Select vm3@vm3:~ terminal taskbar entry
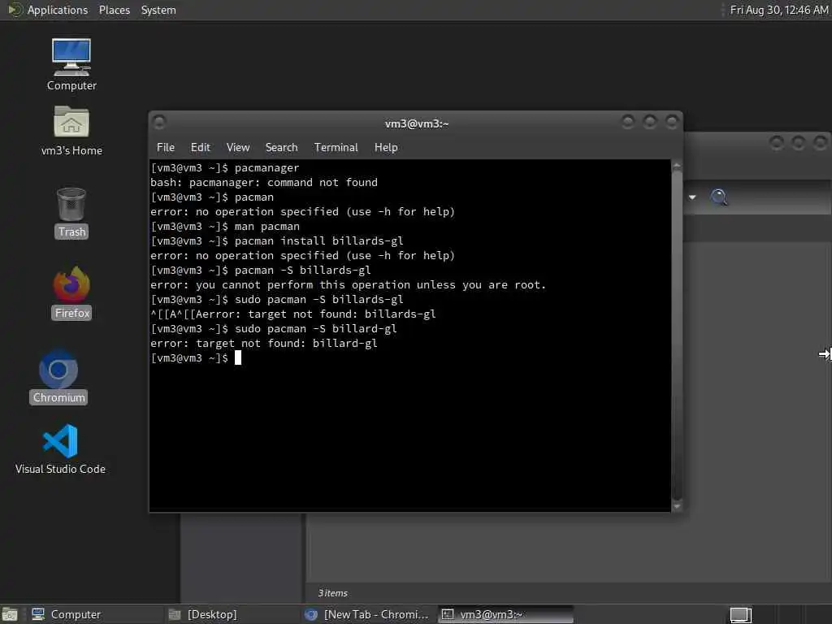832x624 pixels. (x=505, y=614)
